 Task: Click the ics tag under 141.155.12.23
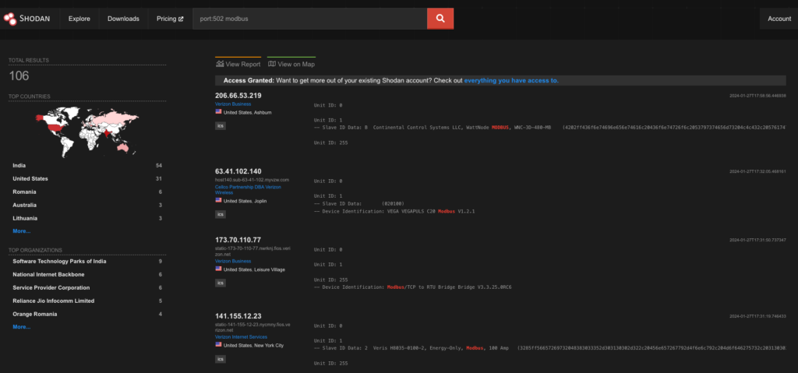(221, 359)
